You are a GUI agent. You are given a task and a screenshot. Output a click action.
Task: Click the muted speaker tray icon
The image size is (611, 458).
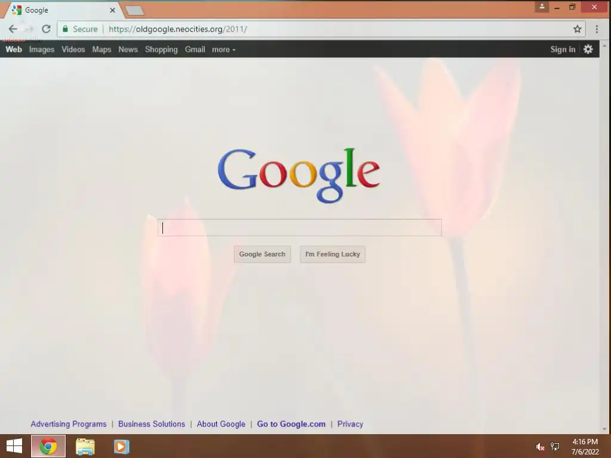tap(540, 447)
